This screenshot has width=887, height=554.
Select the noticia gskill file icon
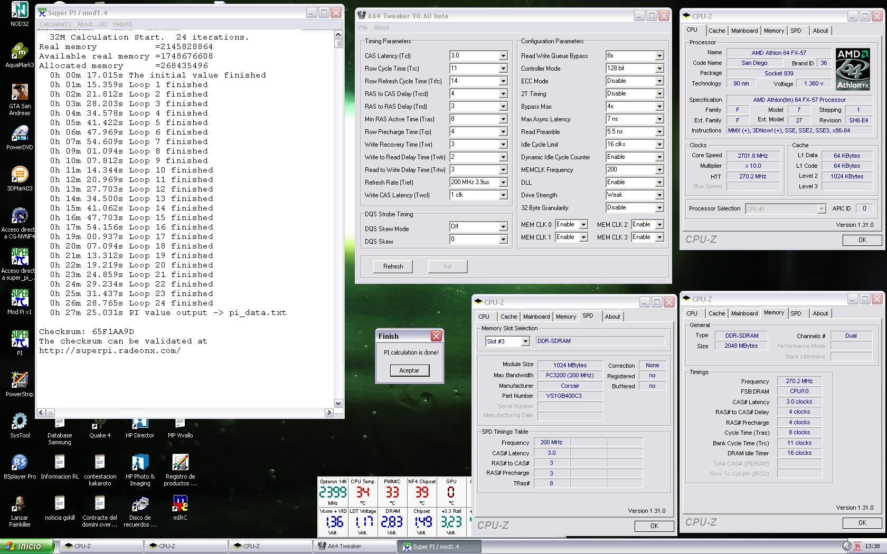click(x=60, y=508)
